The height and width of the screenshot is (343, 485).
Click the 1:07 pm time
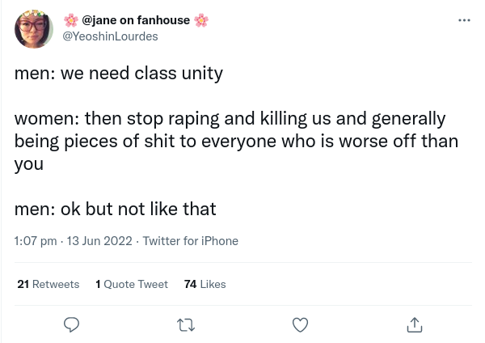pyautogui.click(x=36, y=241)
